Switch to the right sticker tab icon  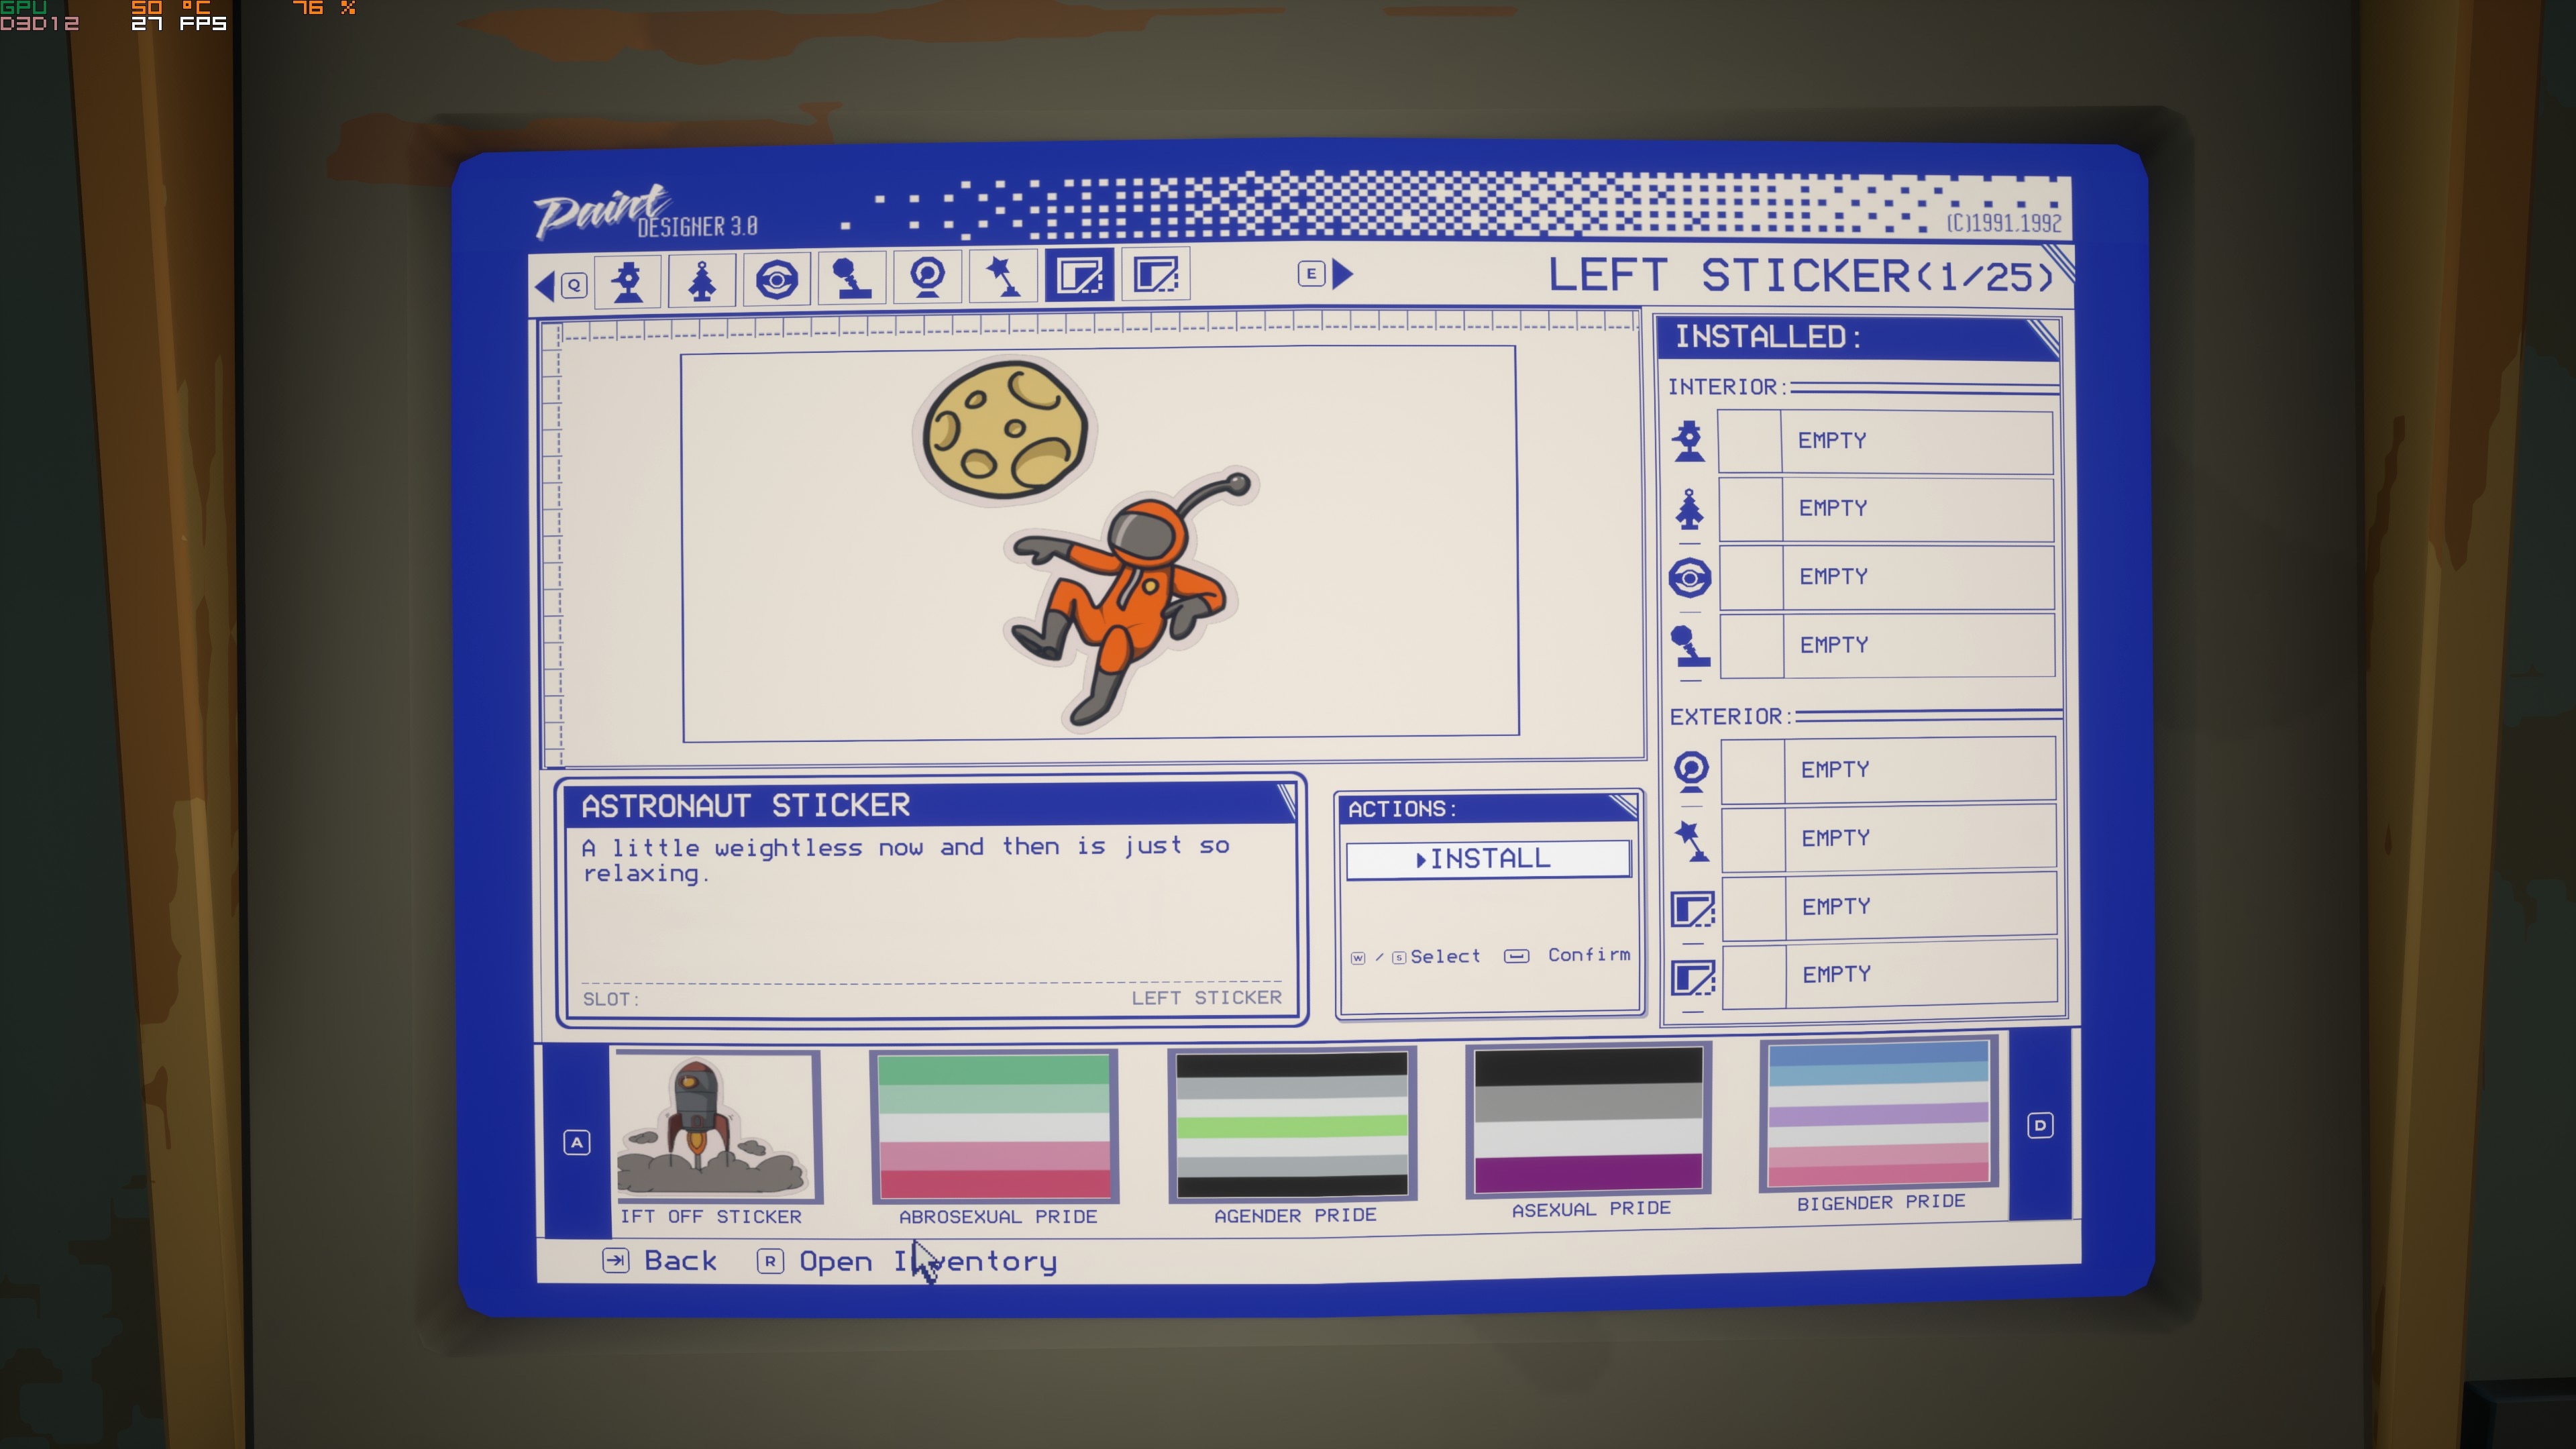click(1155, 274)
